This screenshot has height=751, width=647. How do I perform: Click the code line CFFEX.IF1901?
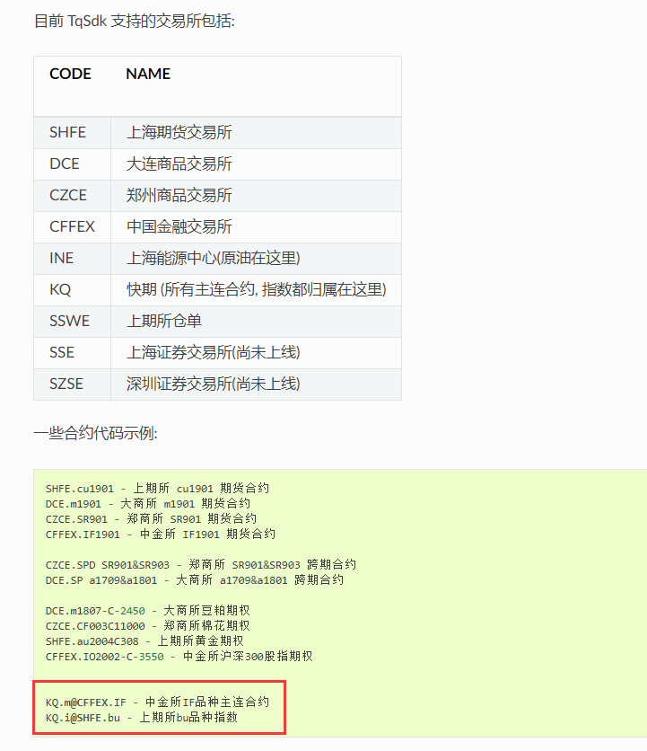pos(161,535)
